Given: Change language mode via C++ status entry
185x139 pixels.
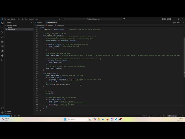Looking at the screenshot, I should [165, 116].
